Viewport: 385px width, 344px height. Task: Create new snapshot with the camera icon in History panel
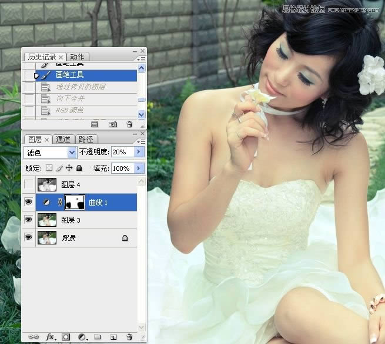tap(113, 124)
